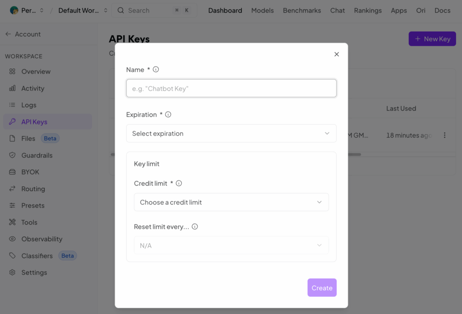Image resolution: width=462 pixels, height=314 pixels.
Task: Open the Chat tab
Action: 337,10
